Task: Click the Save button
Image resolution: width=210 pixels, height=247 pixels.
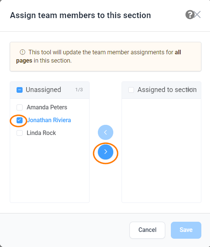Action: pos(186,230)
